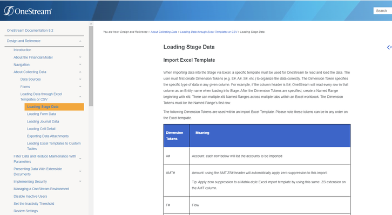The width and height of the screenshot is (392, 215).
Task: Open Review Settings page
Action: point(25,211)
